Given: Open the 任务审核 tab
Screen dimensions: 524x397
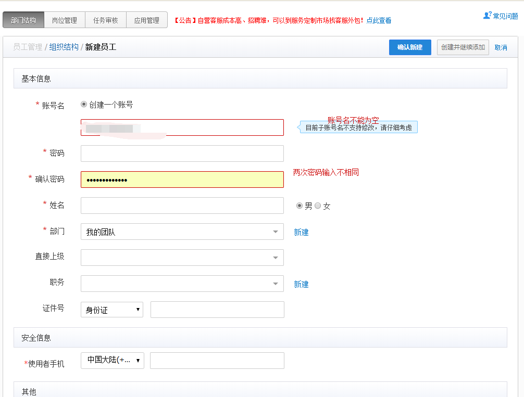Looking at the screenshot, I should tap(105, 20).
